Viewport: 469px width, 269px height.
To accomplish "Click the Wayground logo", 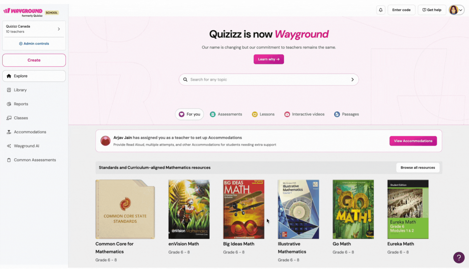I will point(23,12).
